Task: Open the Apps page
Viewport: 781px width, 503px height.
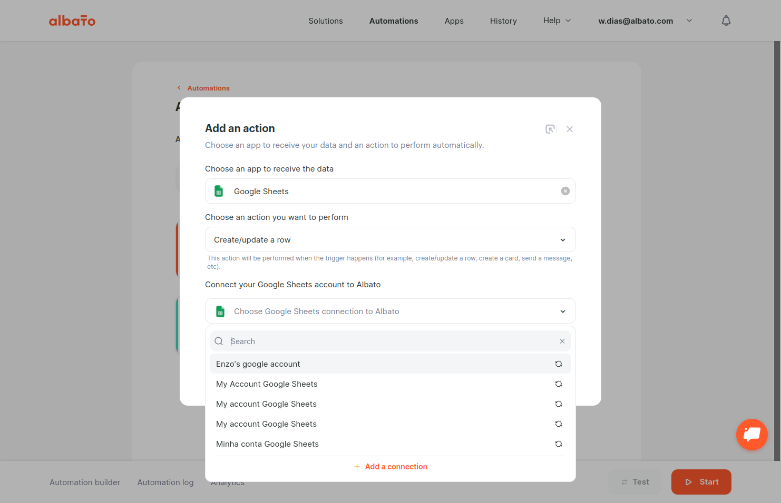Action: (x=454, y=21)
